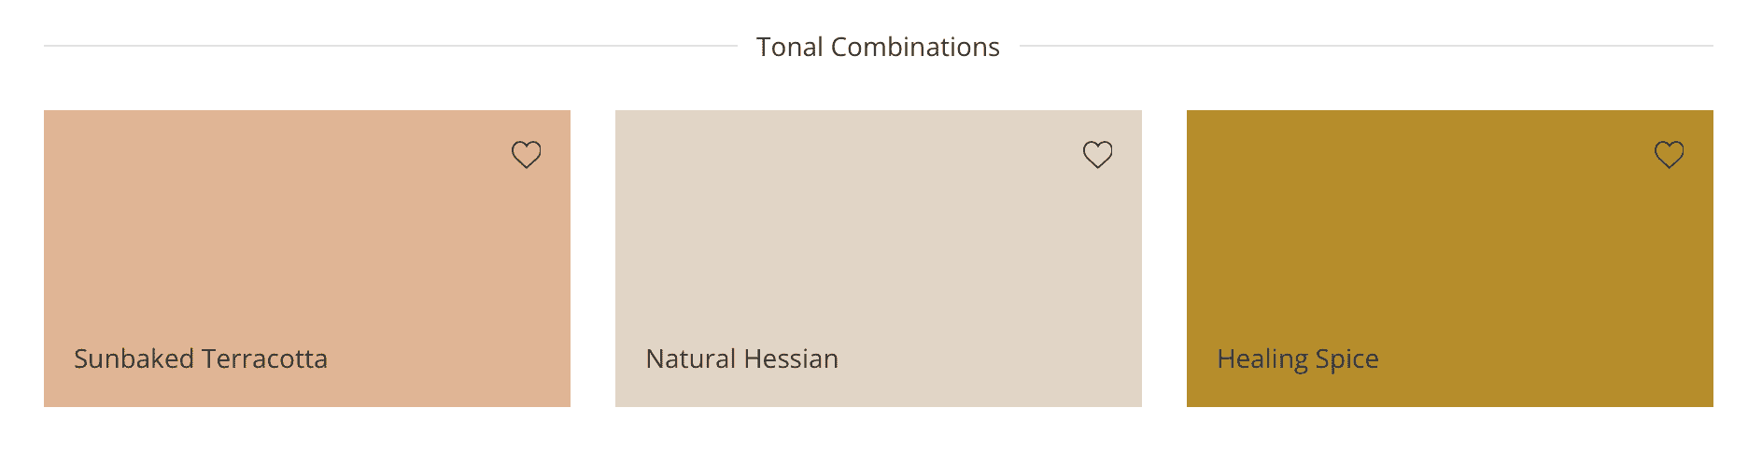Screen dimensions: 1748x450
Task: Click the heart icon on Natural Hessian
Action: tap(1098, 154)
